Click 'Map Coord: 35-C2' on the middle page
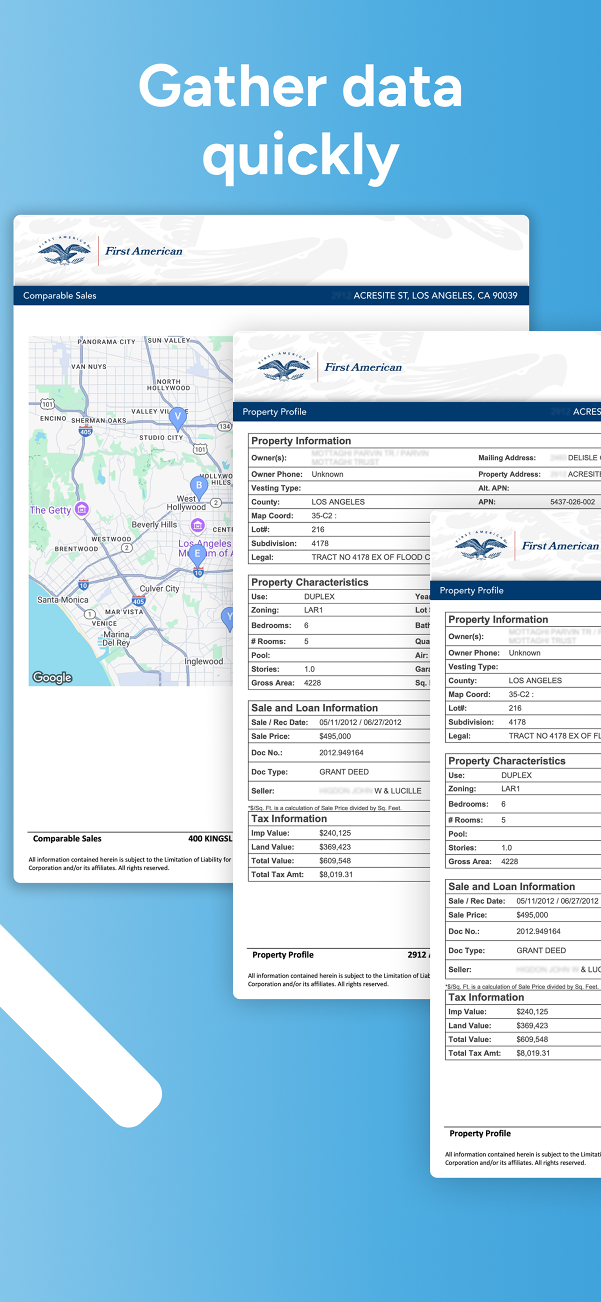This screenshot has width=601, height=1302. pyautogui.click(x=293, y=515)
